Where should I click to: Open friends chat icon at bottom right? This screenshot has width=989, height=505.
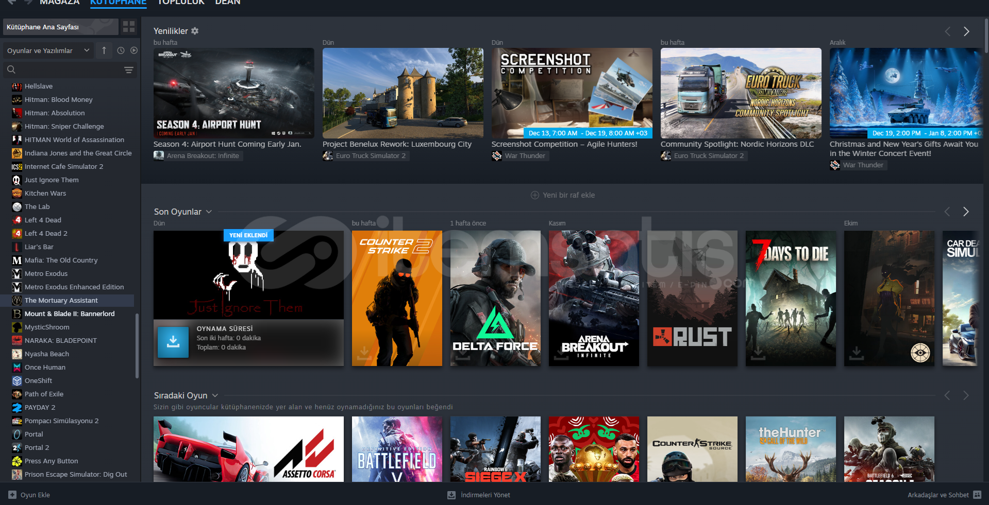coord(977,495)
